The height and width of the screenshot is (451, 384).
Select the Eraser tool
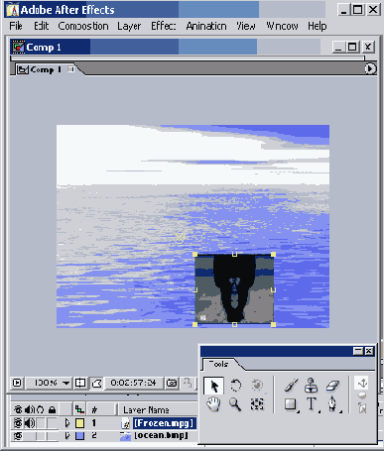pos(332,386)
